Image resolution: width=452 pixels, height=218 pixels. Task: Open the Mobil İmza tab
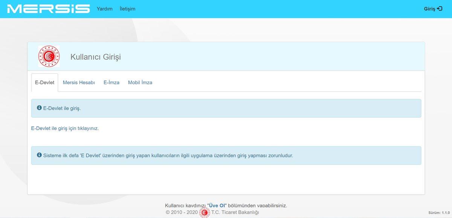(140, 82)
